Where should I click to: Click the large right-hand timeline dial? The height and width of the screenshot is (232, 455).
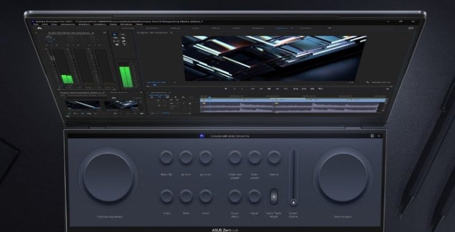(x=343, y=177)
